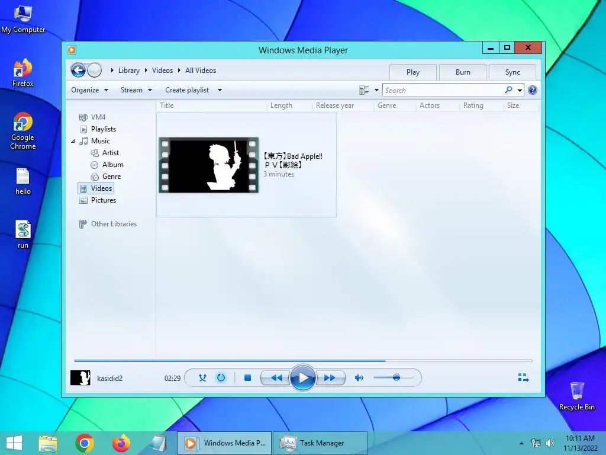Sort by the Title column header
Image resolution: width=606 pixels, height=455 pixels.
[x=211, y=105]
